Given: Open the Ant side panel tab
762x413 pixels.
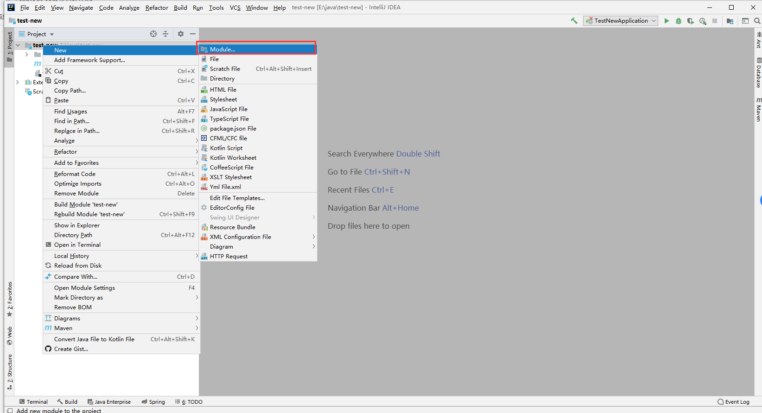Looking at the screenshot, I should pos(759,40).
